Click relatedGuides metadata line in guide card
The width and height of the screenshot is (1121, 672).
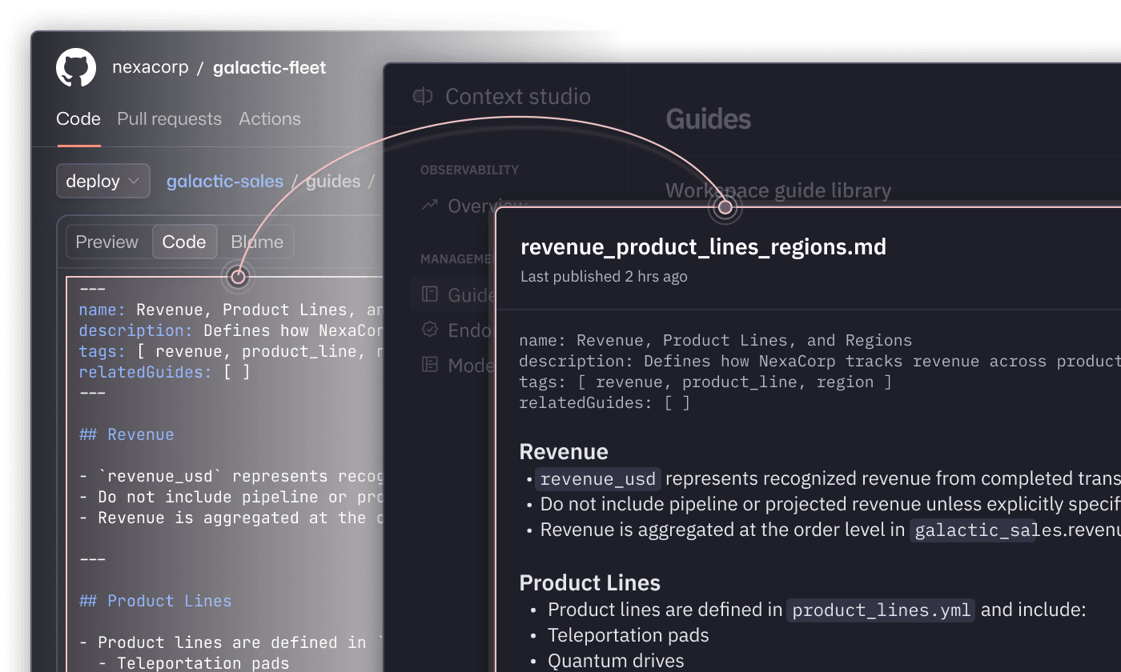click(x=605, y=402)
